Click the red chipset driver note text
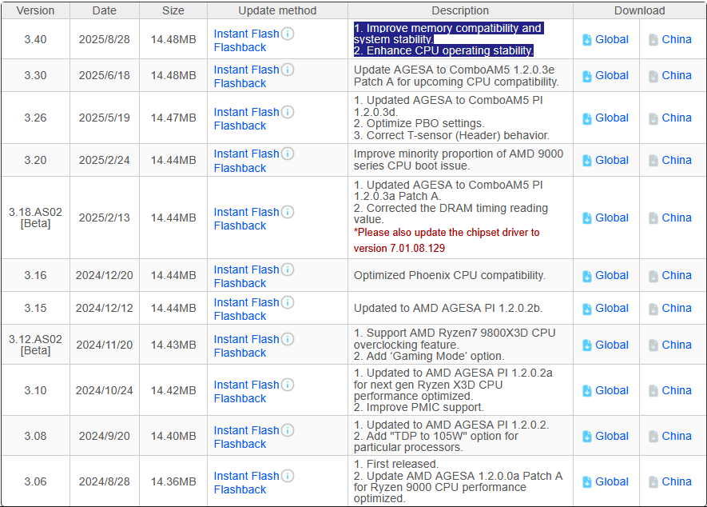 (x=447, y=240)
